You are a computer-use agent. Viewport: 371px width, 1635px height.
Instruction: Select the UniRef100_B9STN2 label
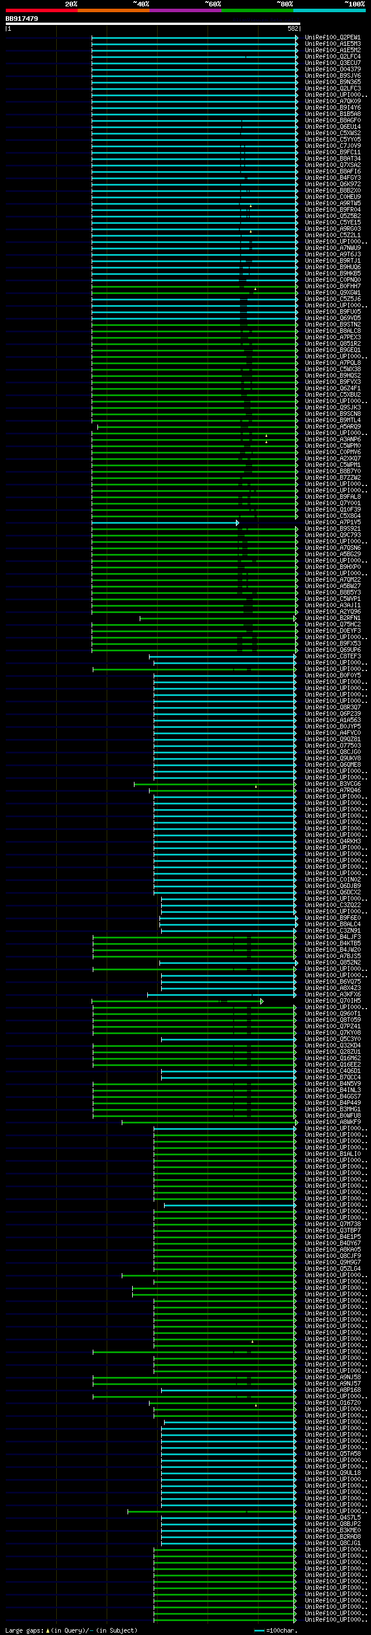tap(333, 324)
